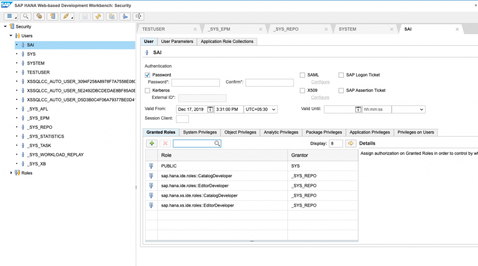
Task: Click the Grantor column header
Action: (x=323, y=155)
